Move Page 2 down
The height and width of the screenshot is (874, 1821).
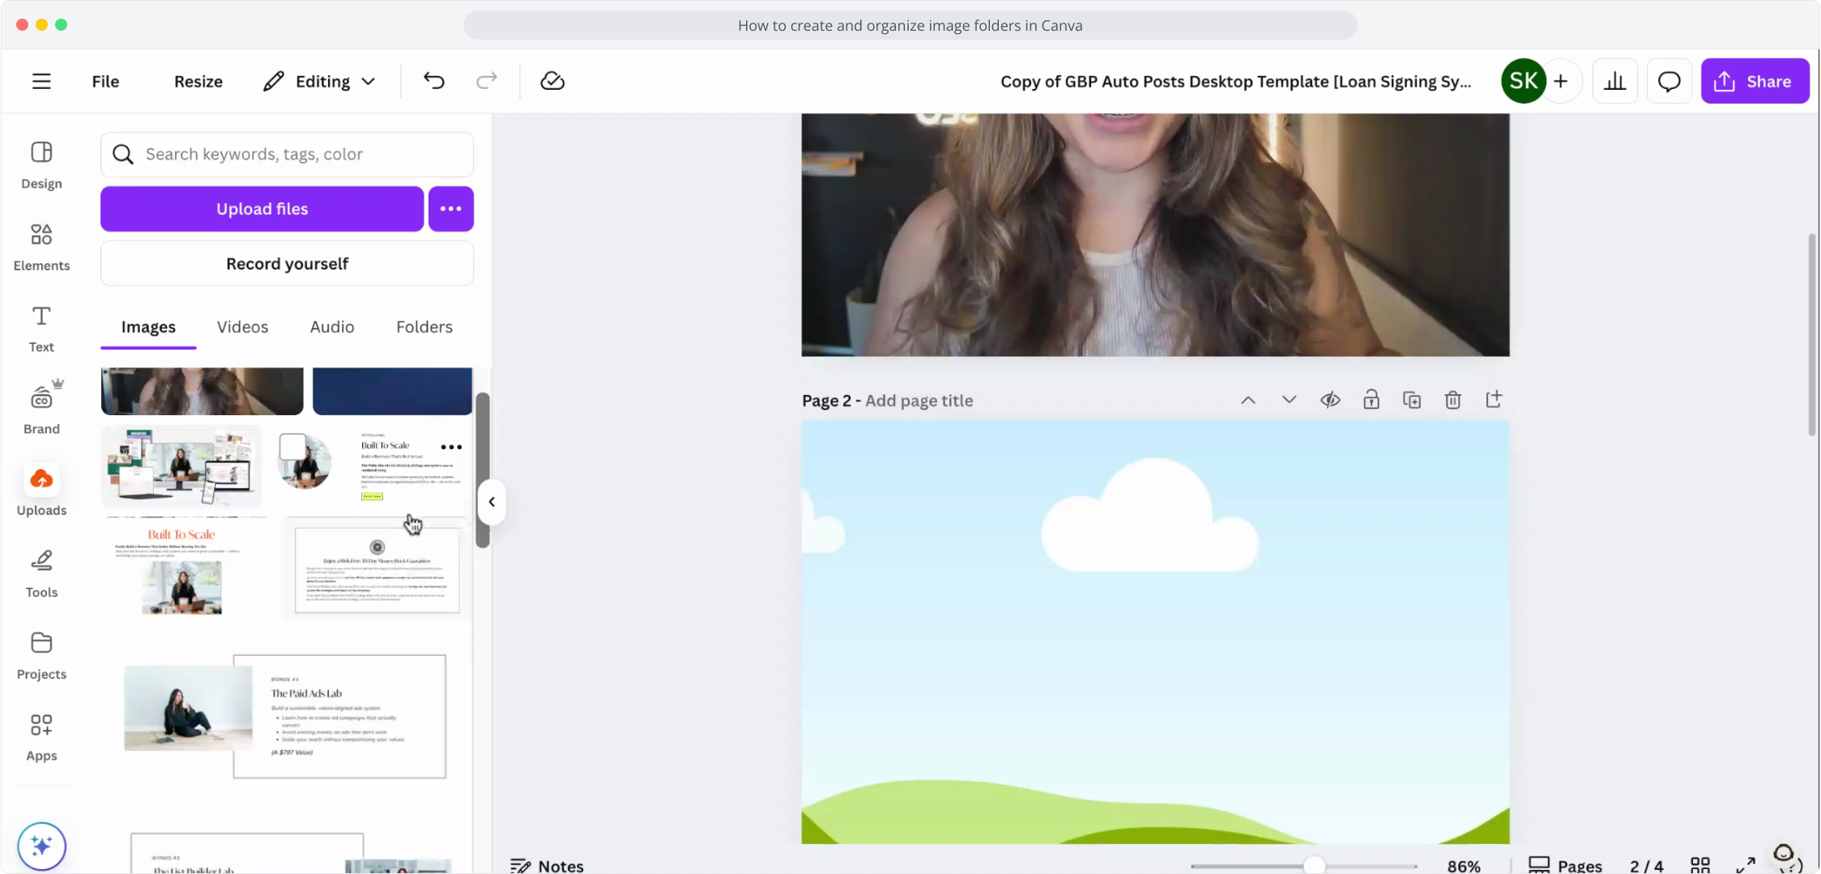coord(1289,400)
